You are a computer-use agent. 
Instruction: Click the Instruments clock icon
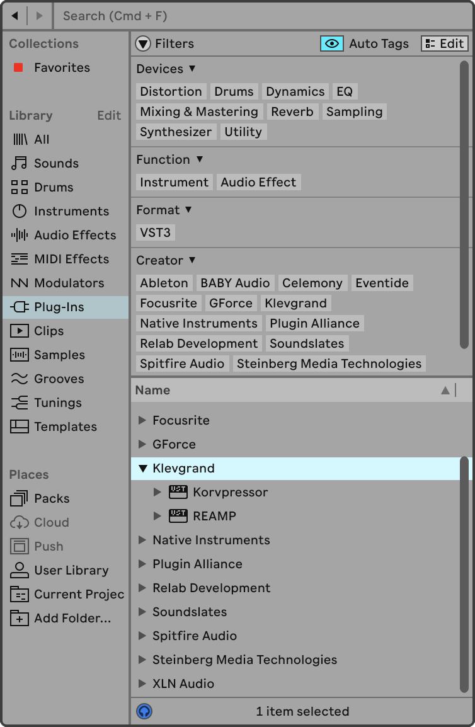(20, 212)
